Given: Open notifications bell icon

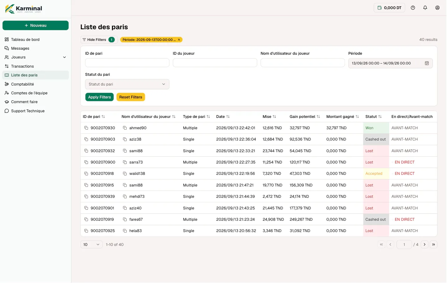Looking at the screenshot, I should pos(425,8).
